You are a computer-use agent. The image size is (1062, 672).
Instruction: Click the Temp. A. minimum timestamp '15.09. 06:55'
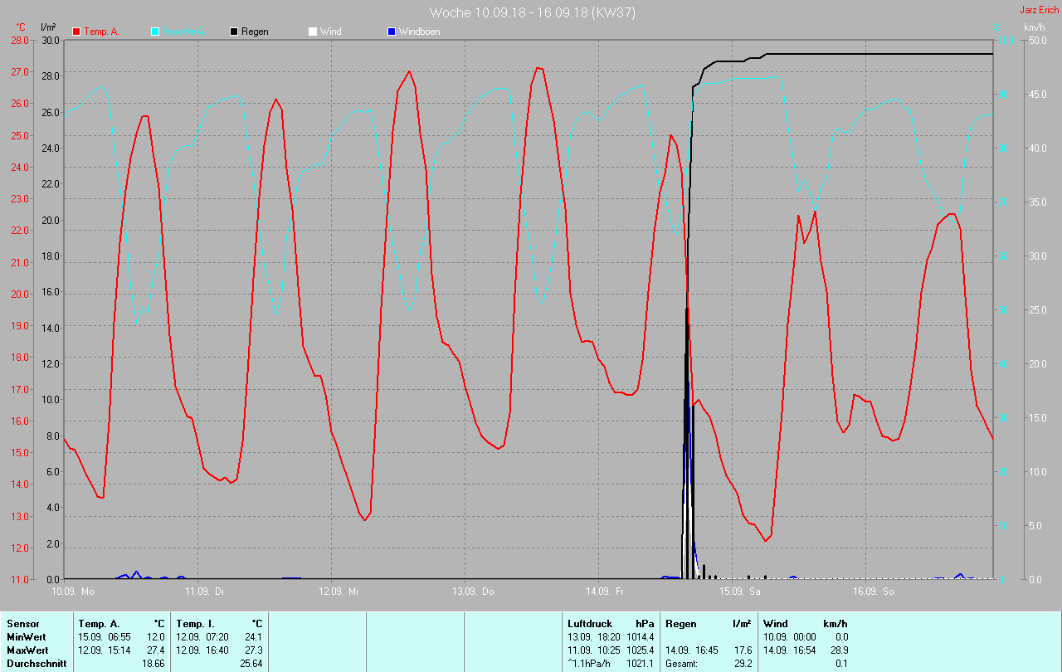pos(105,637)
